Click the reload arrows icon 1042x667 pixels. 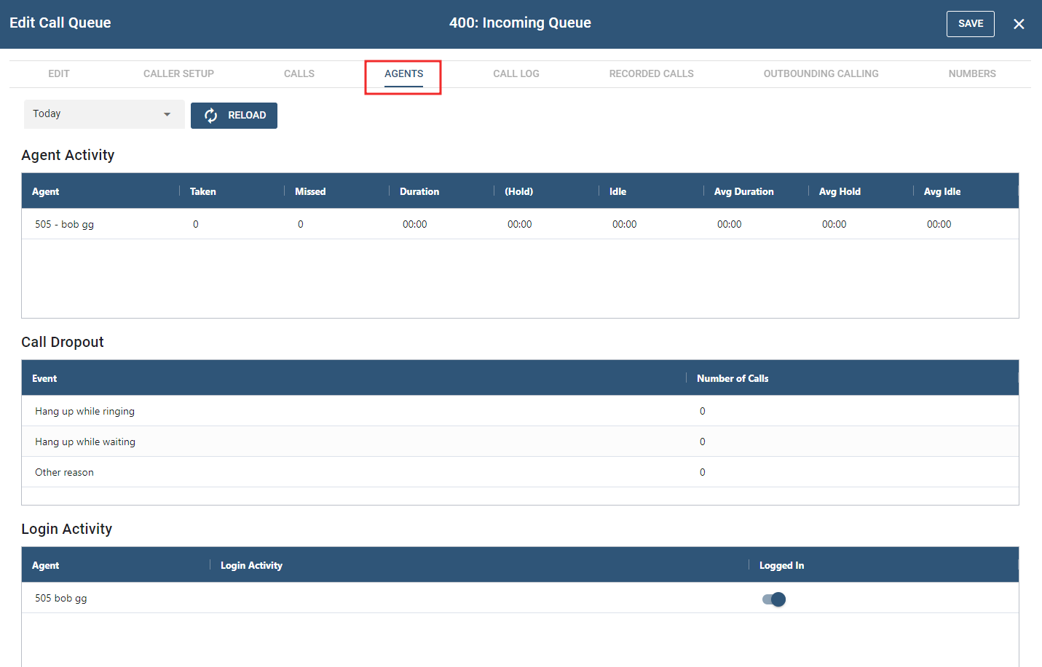pos(211,116)
